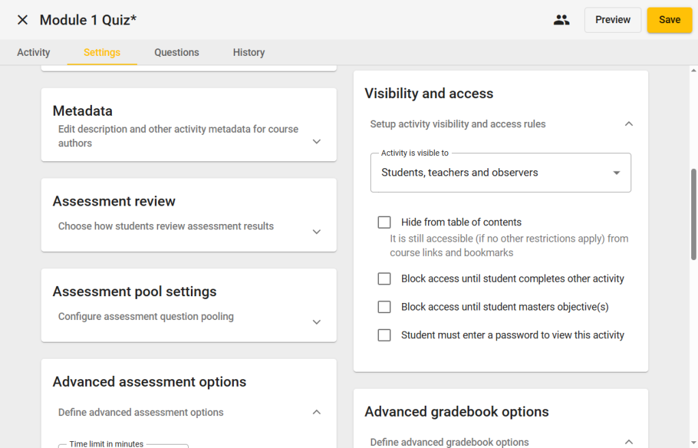
Task: Enable password requirement to view activity
Action: (x=384, y=335)
